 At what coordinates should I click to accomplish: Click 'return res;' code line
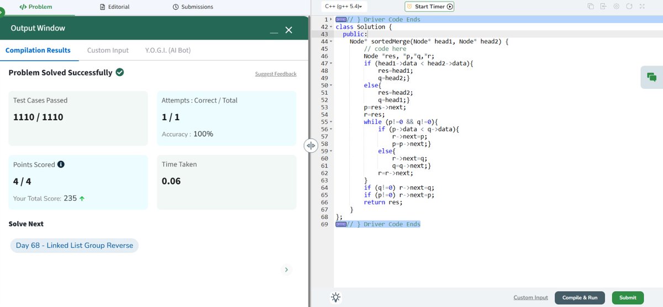pos(383,202)
